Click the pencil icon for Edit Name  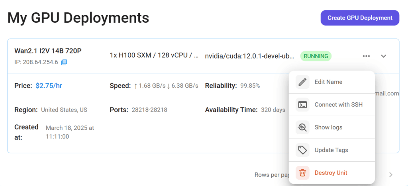pos(302,82)
